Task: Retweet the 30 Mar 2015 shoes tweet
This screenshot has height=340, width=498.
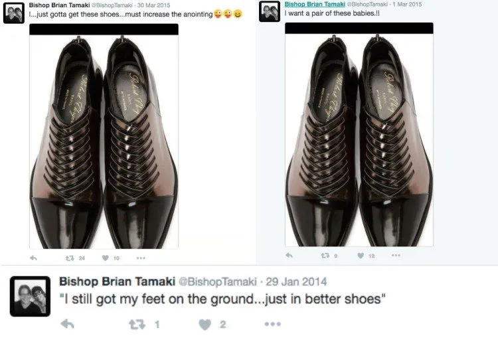Action: (x=70, y=258)
